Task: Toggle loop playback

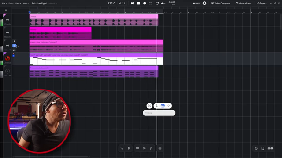Action: coord(157,3)
